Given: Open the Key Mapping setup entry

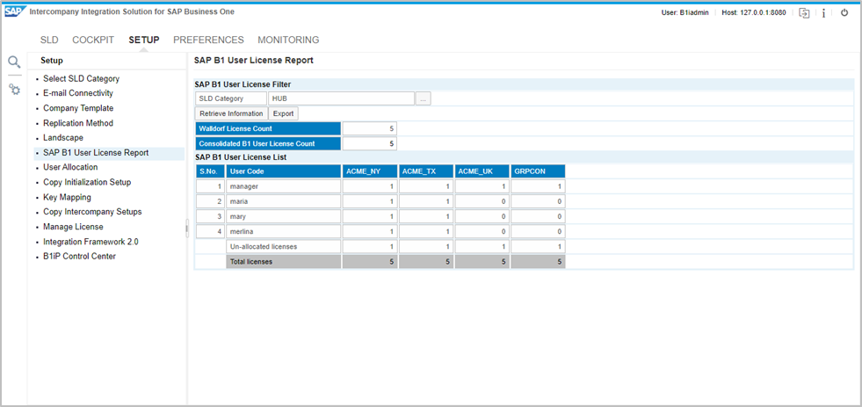Looking at the screenshot, I should (67, 197).
